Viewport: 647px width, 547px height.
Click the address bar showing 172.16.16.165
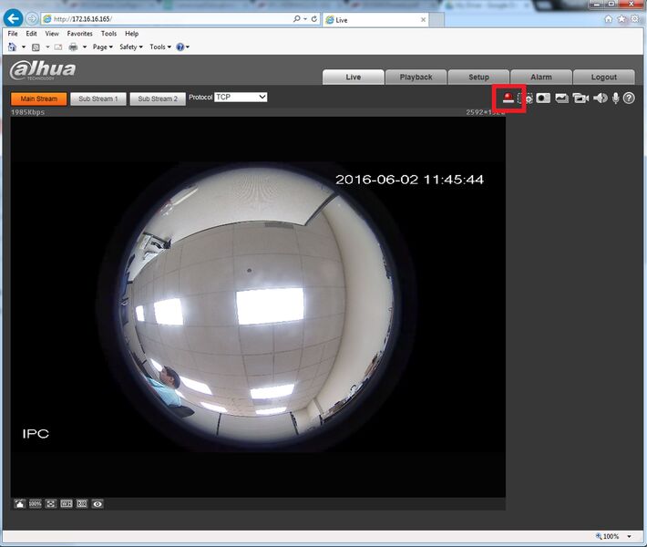tap(171, 19)
